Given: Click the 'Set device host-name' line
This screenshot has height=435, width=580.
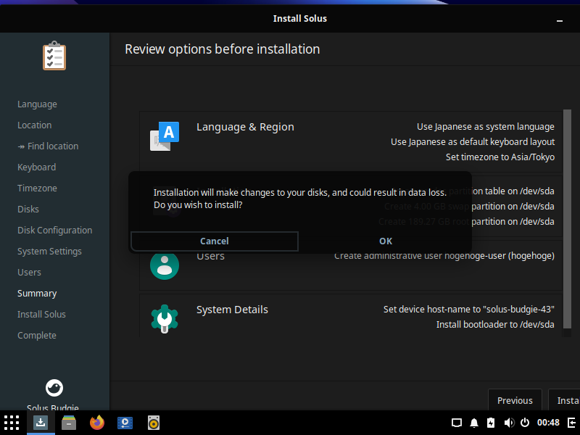Looking at the screenshot, I should 469,310.
